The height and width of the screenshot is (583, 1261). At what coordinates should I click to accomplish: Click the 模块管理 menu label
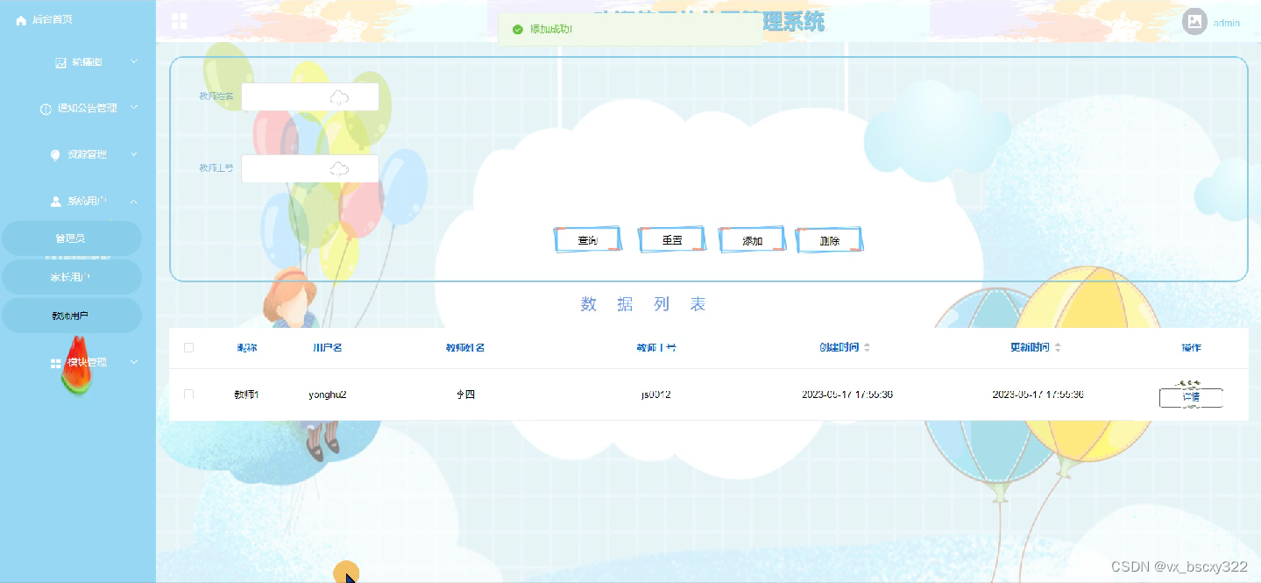coord(87,362)
